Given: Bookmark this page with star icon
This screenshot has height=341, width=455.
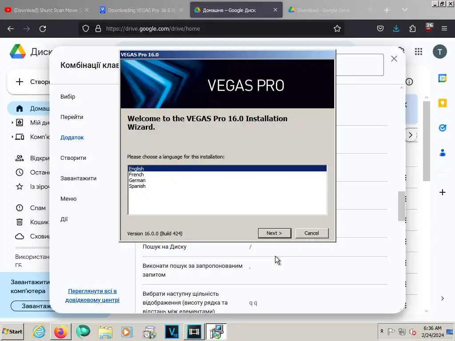Looking at the screenshot, I should point(337,28).
